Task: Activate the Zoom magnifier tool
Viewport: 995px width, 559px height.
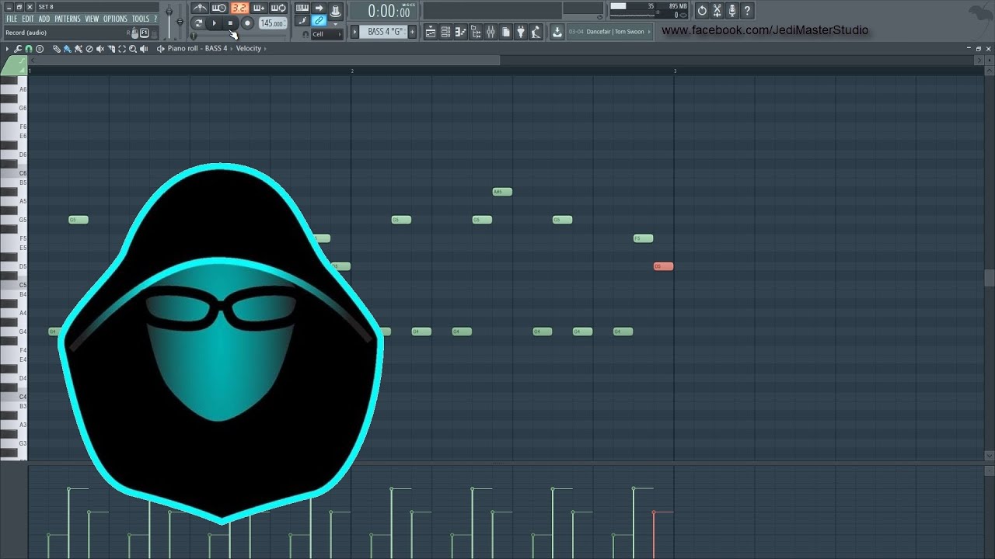Action: 133,48
